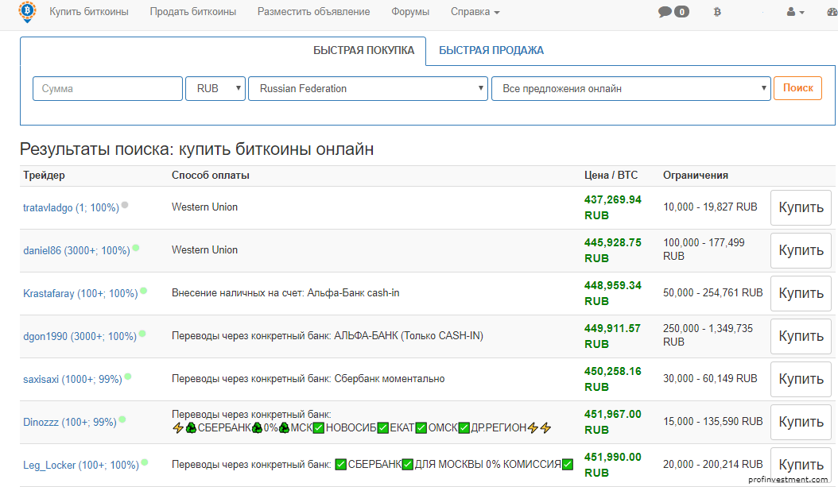Click price 445,928.75 RUB
The image size is (838, 487).
(x=612, y=250)
